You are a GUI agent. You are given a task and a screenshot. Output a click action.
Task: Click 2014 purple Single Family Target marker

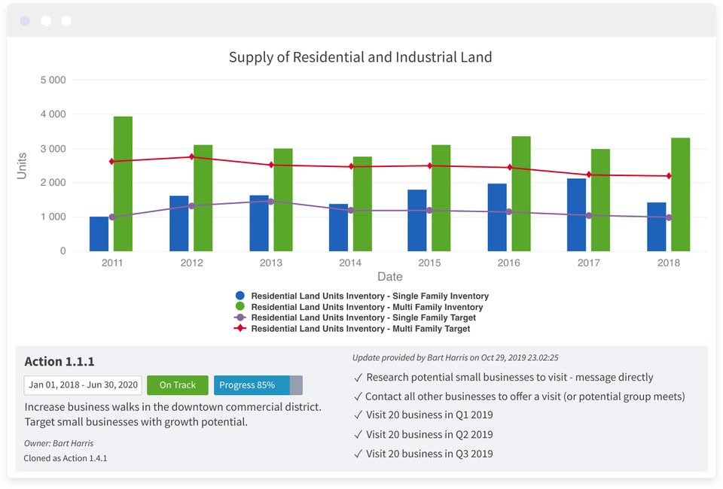click(x=350, y=211)
